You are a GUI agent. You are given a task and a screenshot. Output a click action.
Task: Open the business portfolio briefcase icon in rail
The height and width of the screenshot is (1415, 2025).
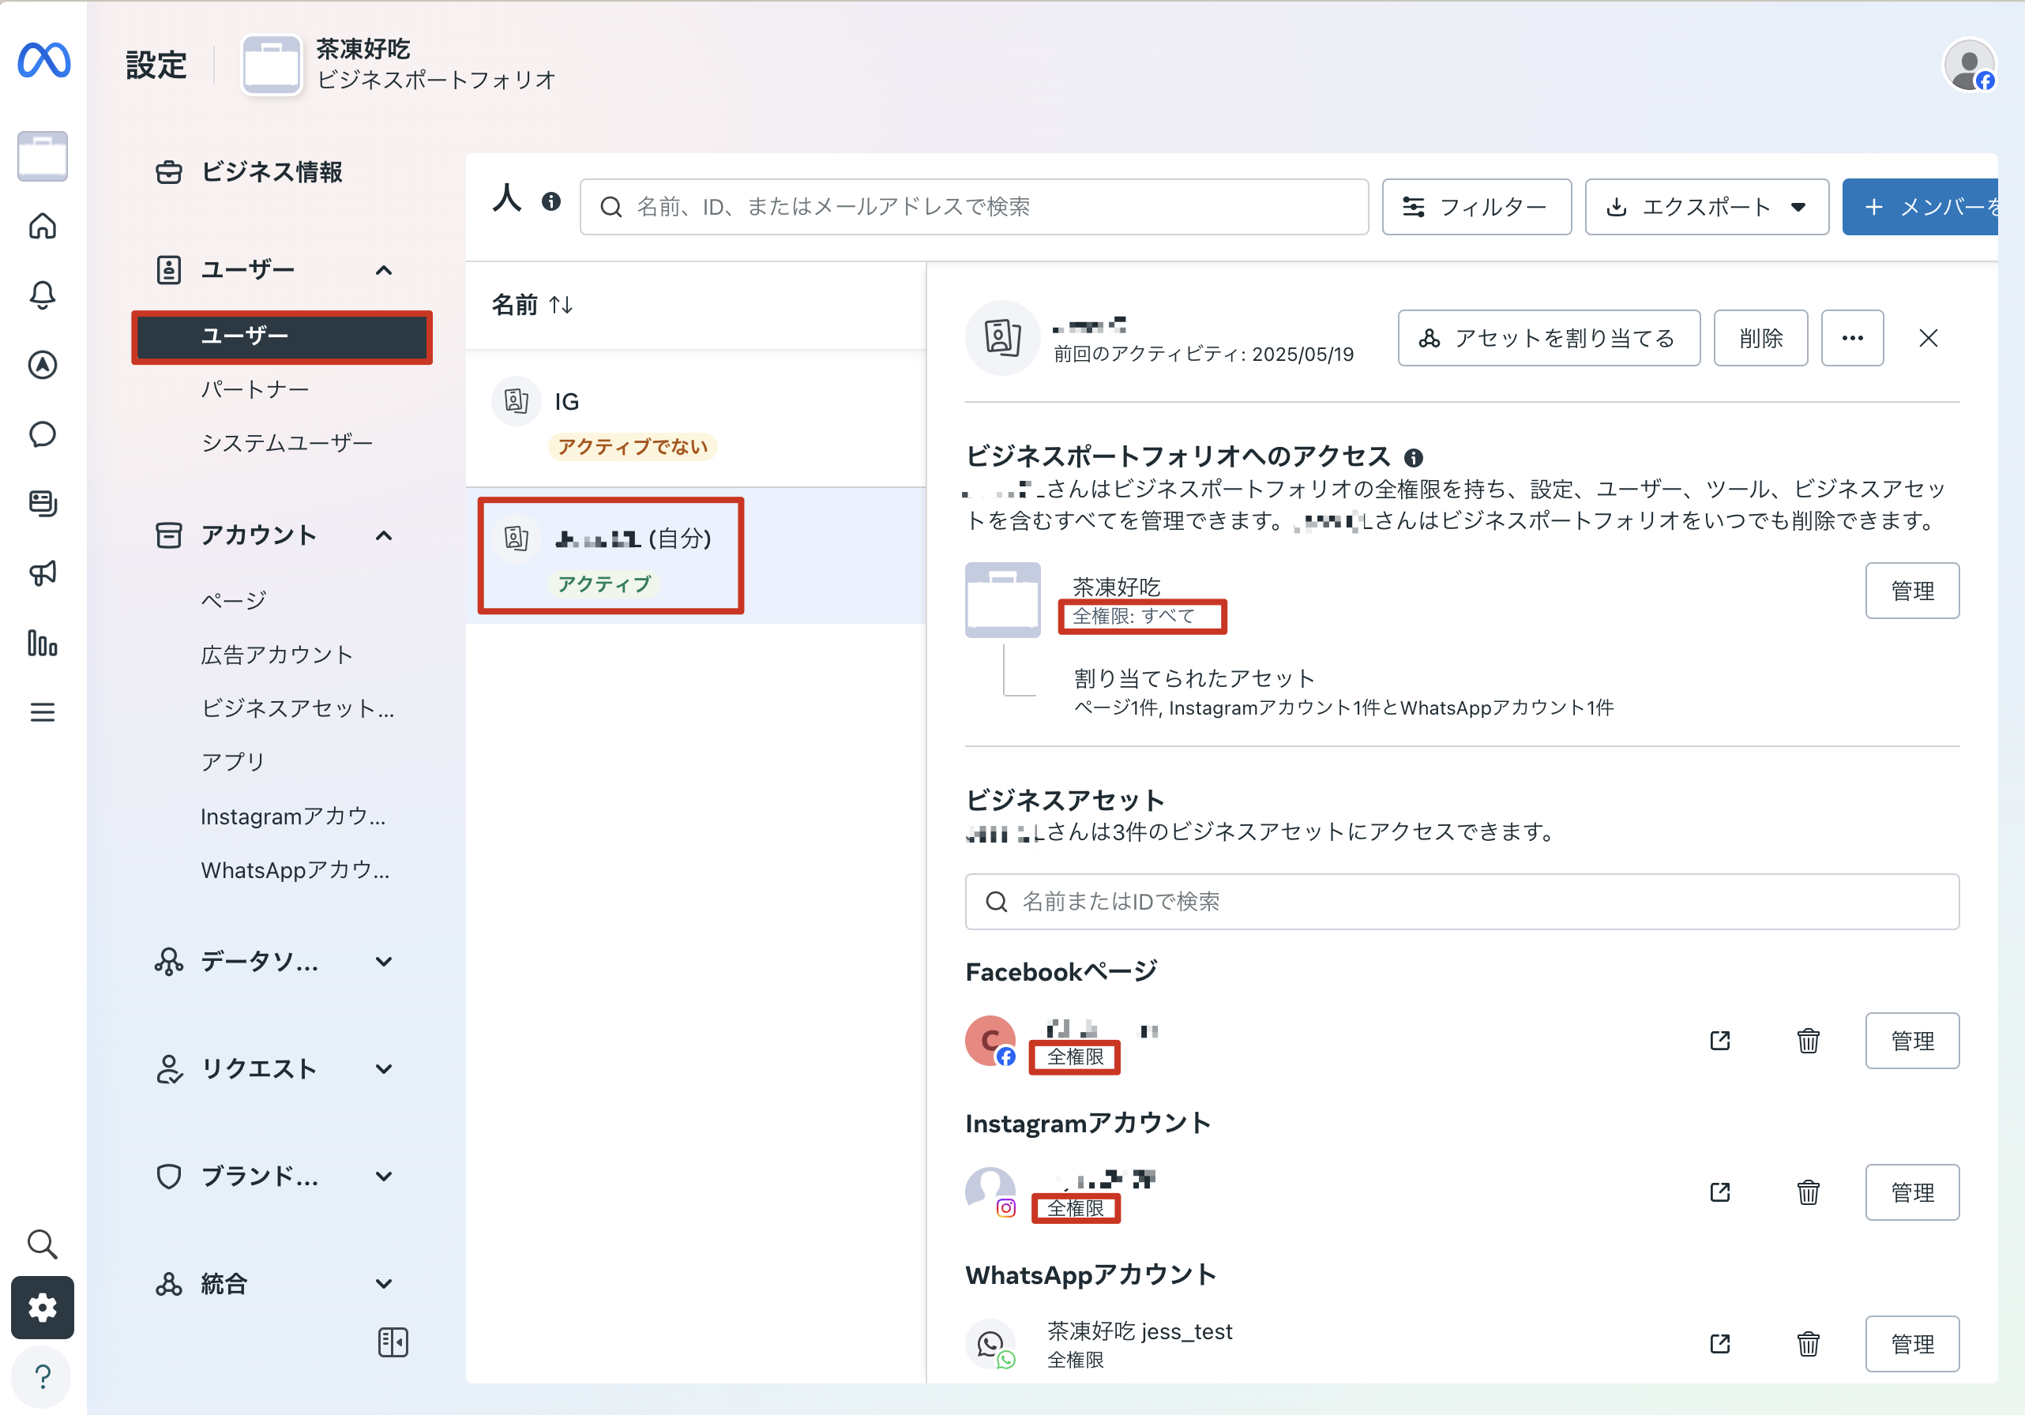[x=43, y=156]
